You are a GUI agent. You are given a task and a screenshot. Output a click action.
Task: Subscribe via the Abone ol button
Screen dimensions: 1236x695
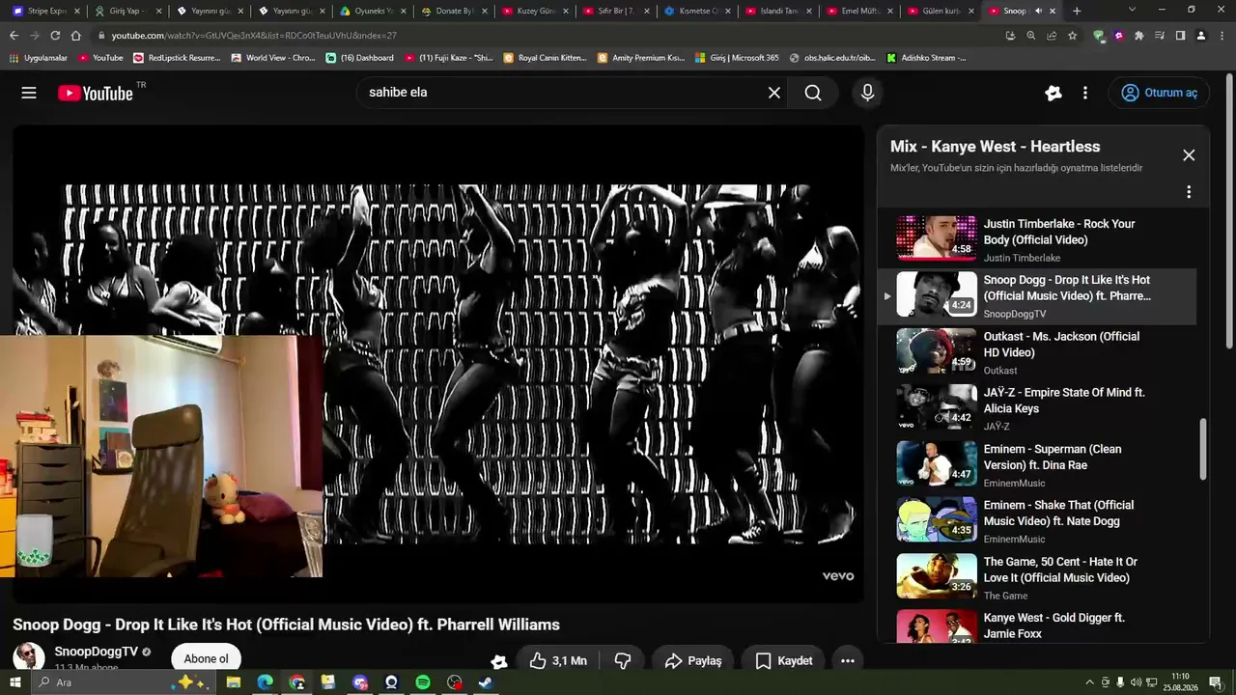(206, 659)
